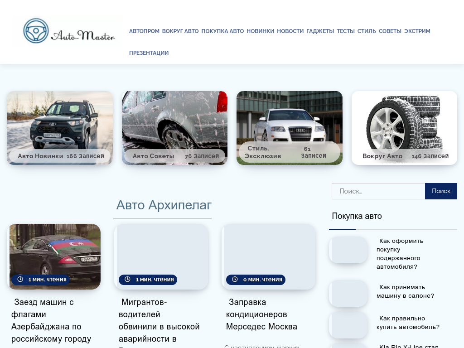Screen dimensions: 464x348
Task: Click the Стиль, Эксклюзив 61 записей label
Action: [290, 152]
